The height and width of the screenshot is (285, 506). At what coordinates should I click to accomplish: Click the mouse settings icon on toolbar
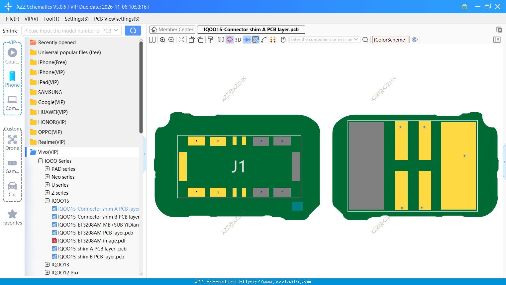point(283,40)
